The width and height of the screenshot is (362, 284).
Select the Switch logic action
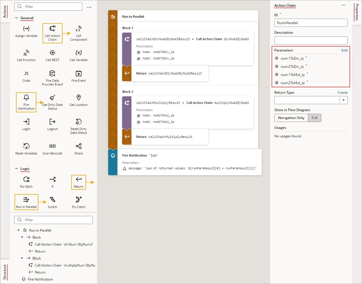pyautogui.click(x=52, y=203)
